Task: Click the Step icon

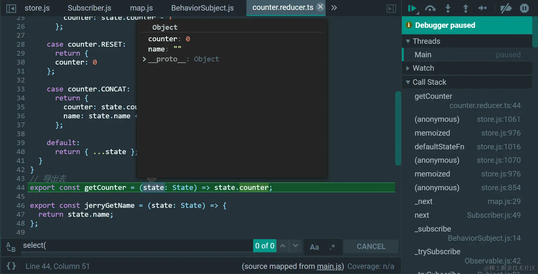Action: [483, 8]
